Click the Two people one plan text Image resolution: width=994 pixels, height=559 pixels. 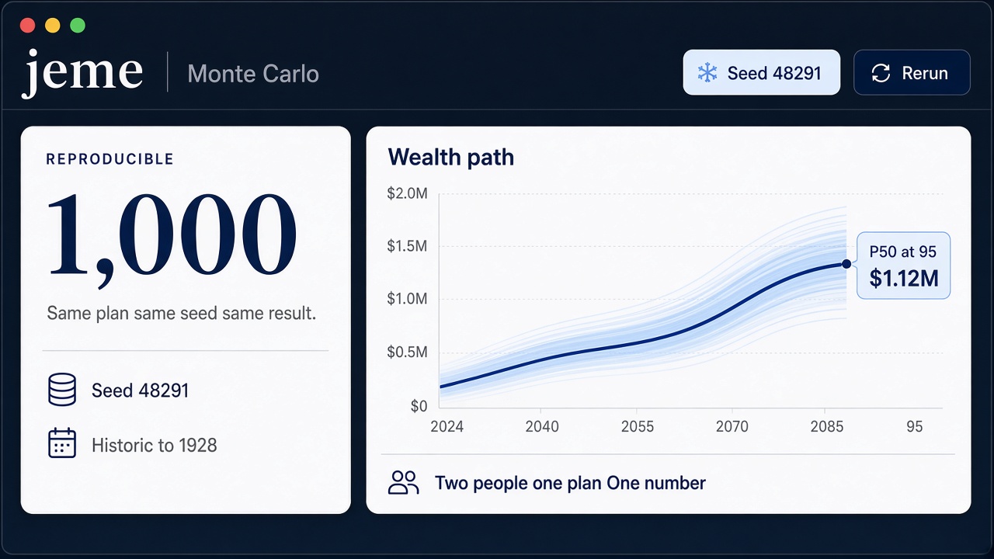(519, 483)
